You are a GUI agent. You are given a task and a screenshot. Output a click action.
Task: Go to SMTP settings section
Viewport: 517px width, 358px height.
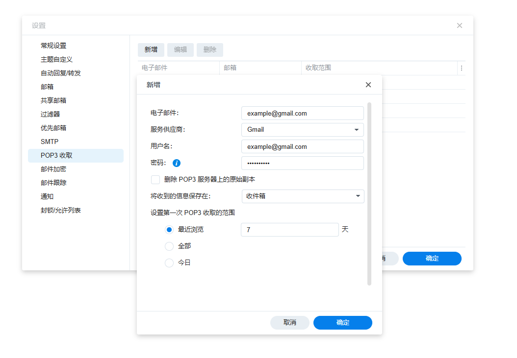point(50,142)
